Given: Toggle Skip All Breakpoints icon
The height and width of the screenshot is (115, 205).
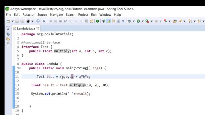Looking at the screenshot, I should (44, 21).
